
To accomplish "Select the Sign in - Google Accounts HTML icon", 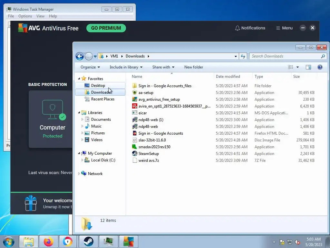I will pyautogui.click(x=135, y=133).
